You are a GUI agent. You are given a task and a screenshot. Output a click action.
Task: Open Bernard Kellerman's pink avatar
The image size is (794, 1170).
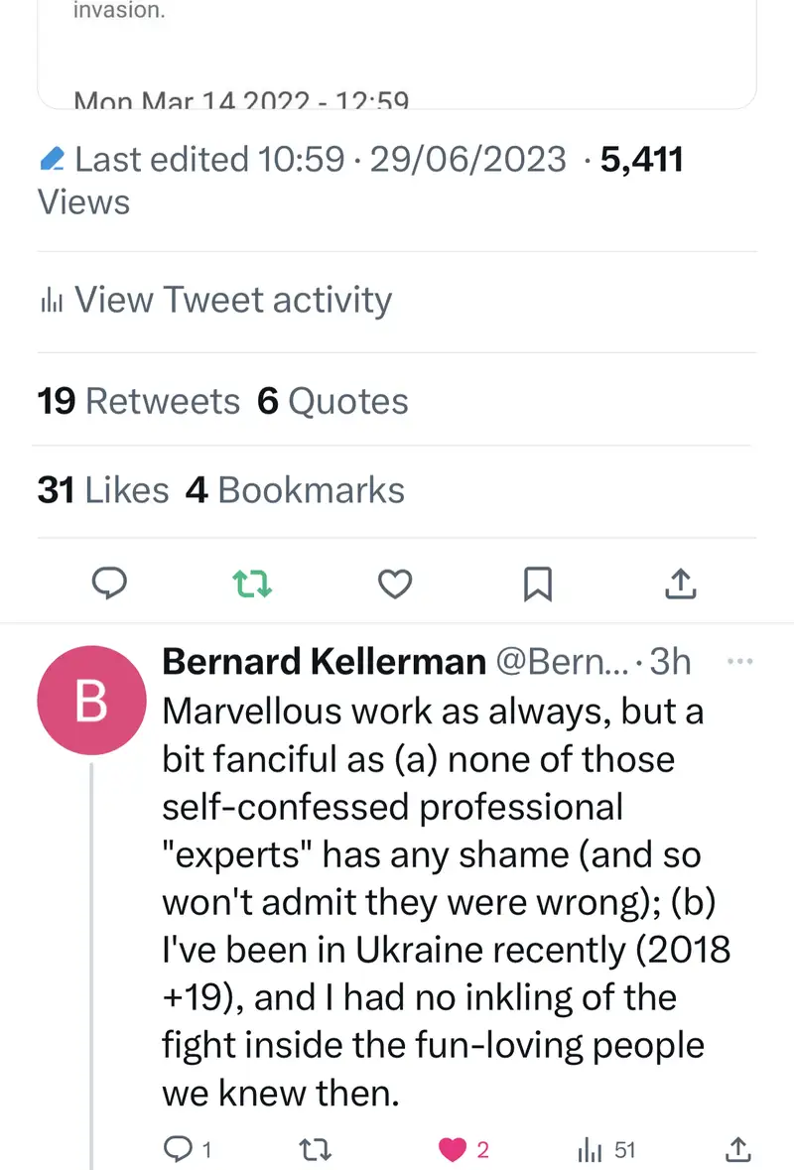(91, 703)
